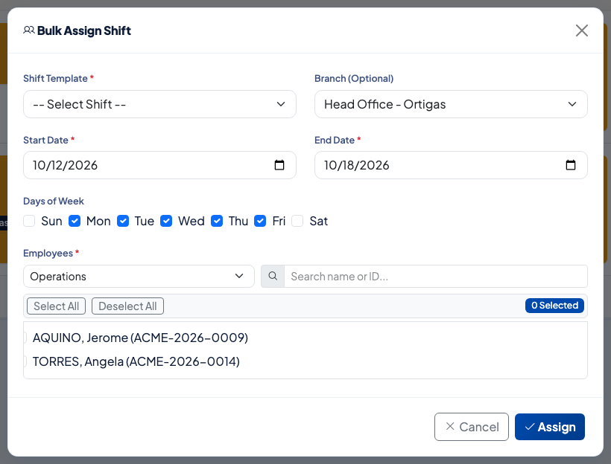Screen dimensions: 611x464
Task: Click the Assign button
Action: click(x=549, y=427)
